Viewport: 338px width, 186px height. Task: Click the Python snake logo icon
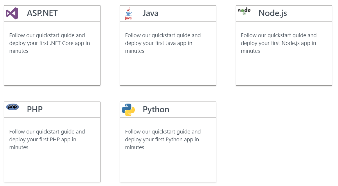[x=128, y=110]
